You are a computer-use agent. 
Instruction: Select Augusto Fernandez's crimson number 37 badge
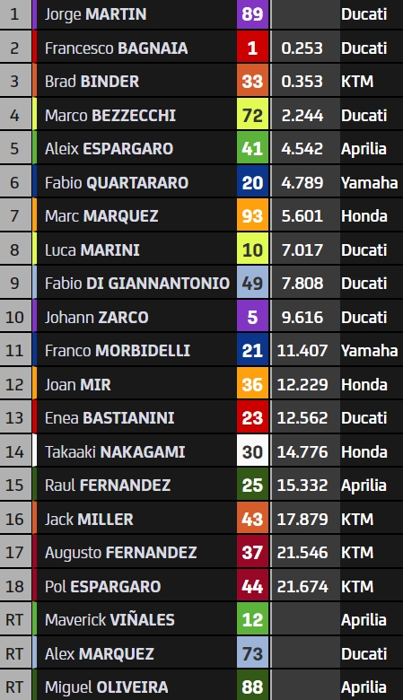[x=252, y=553]
